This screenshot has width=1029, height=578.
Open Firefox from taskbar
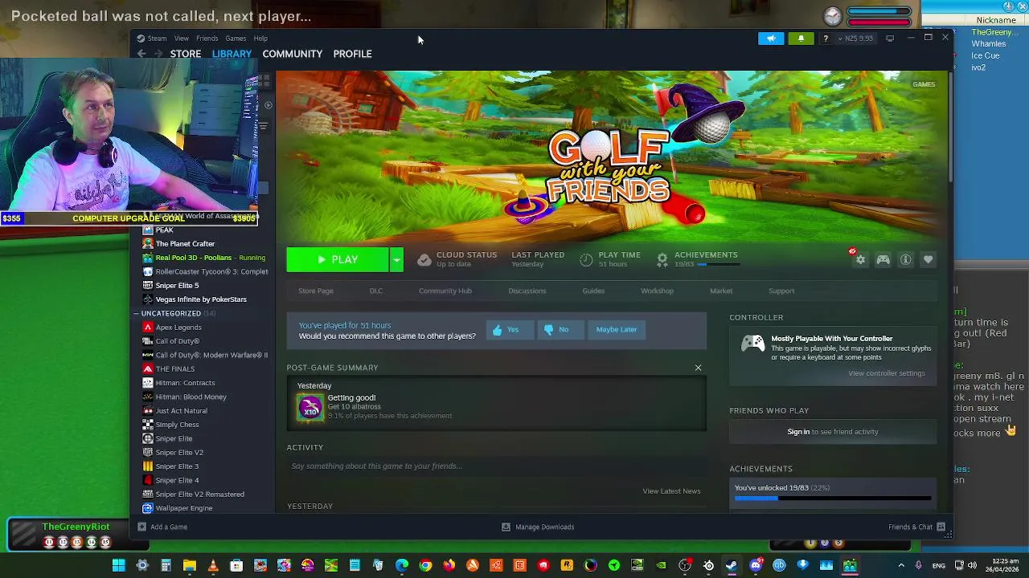[449, 566]
